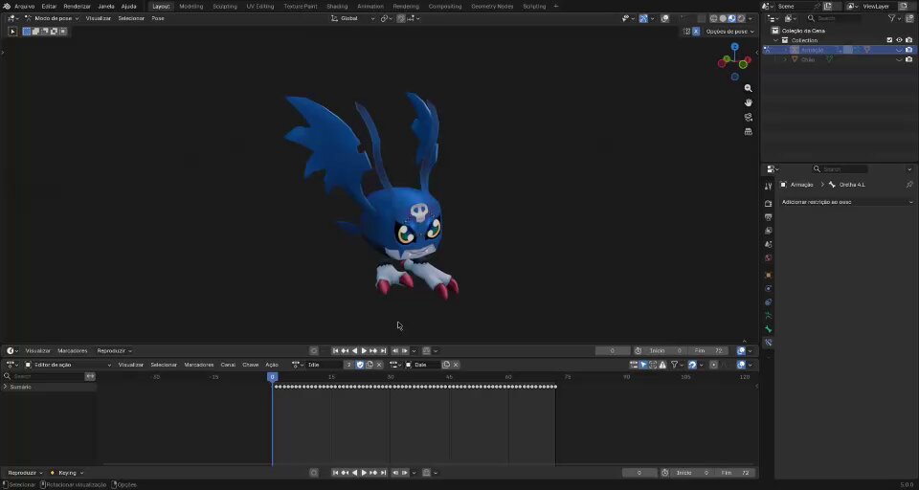
Task: Toggle X-axis mirror in pose options
Action: [x=696, y=32]
